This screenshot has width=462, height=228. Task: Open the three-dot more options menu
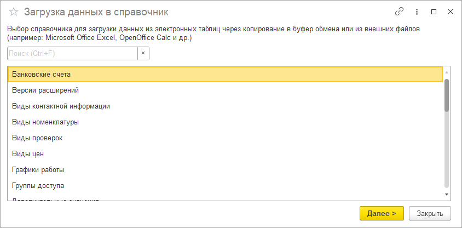pos(417,12)
